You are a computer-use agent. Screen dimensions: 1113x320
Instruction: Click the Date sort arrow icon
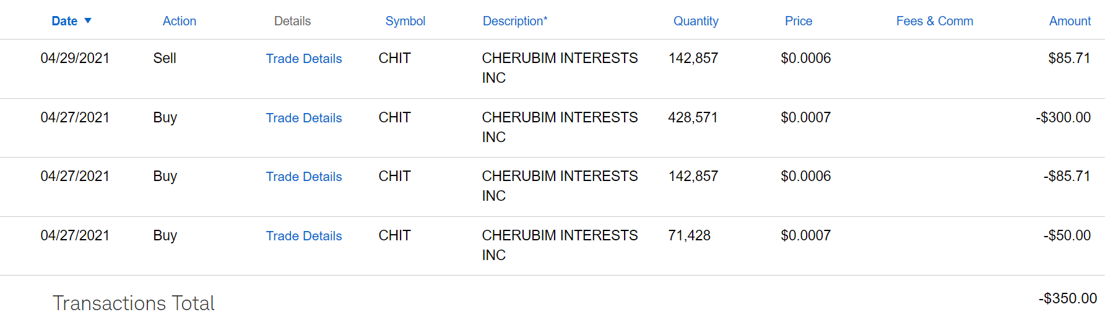click(x=88, y=21)
